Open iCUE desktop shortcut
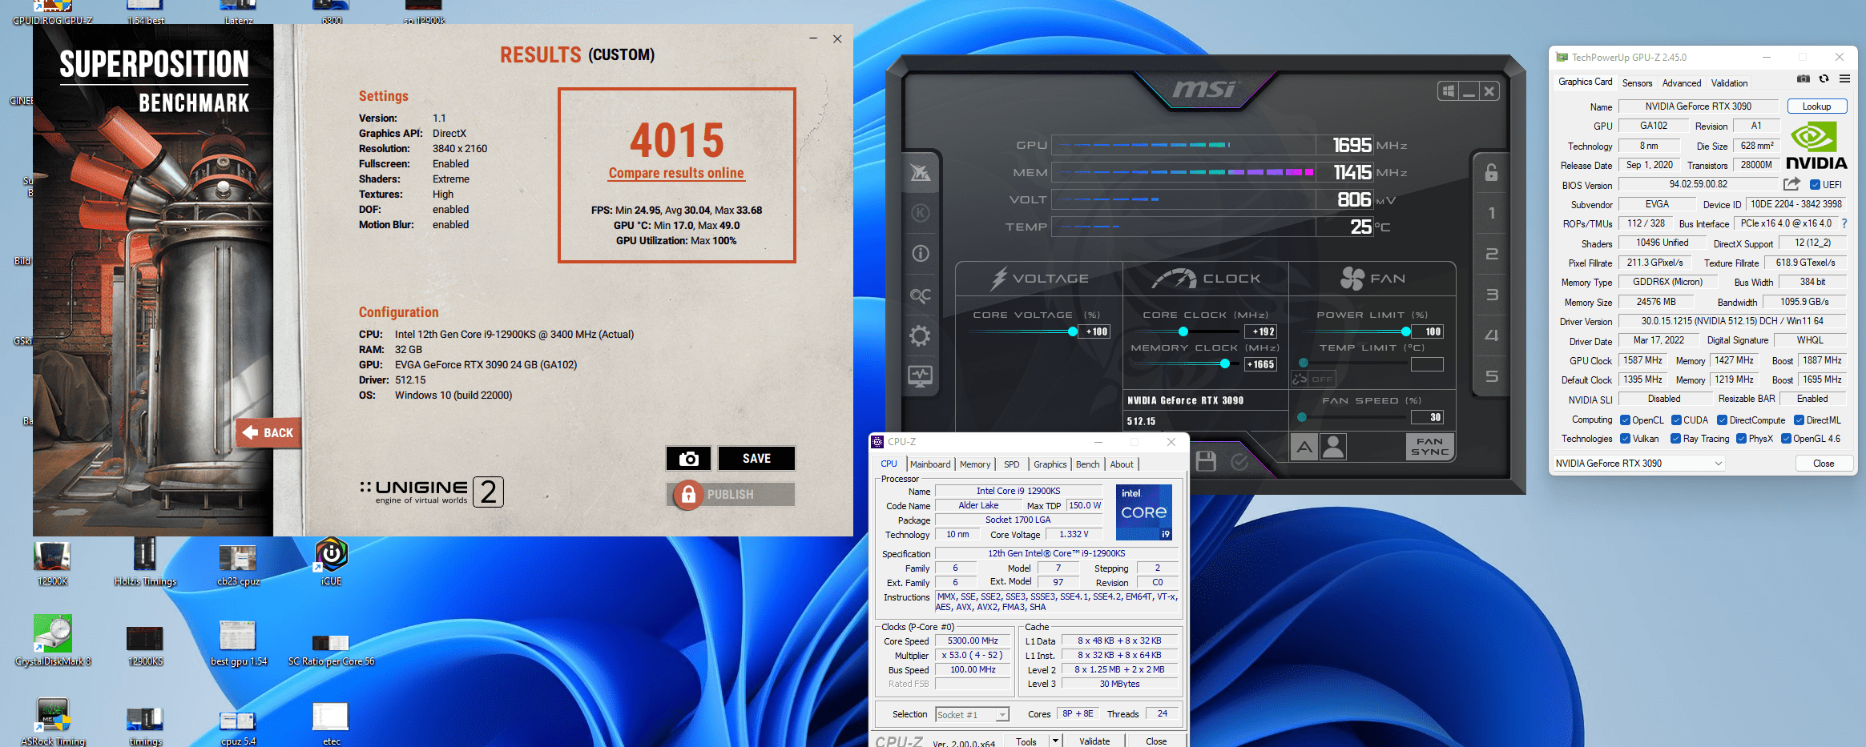 coord(331,561)
